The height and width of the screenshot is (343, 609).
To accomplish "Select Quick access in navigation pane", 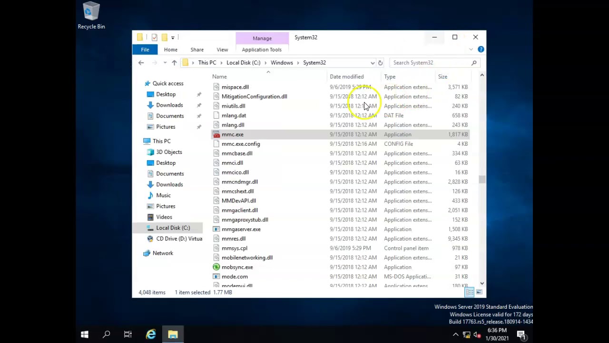I will pyautogui.click(x=167, y=83).
